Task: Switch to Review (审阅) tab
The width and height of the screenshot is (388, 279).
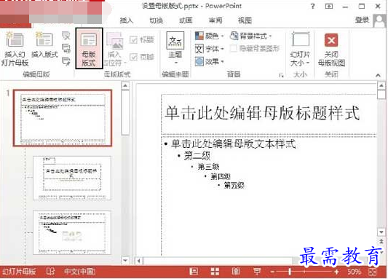Action: point(215,20)
